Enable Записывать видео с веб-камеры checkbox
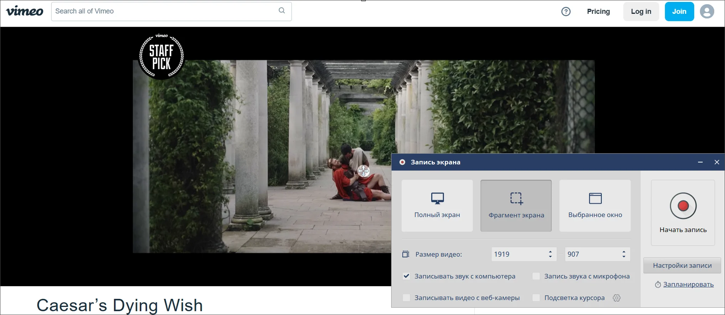Screen dimensions: 725x315 [x=406, y=298]
